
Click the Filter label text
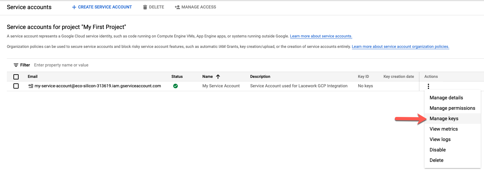(25, 65)
